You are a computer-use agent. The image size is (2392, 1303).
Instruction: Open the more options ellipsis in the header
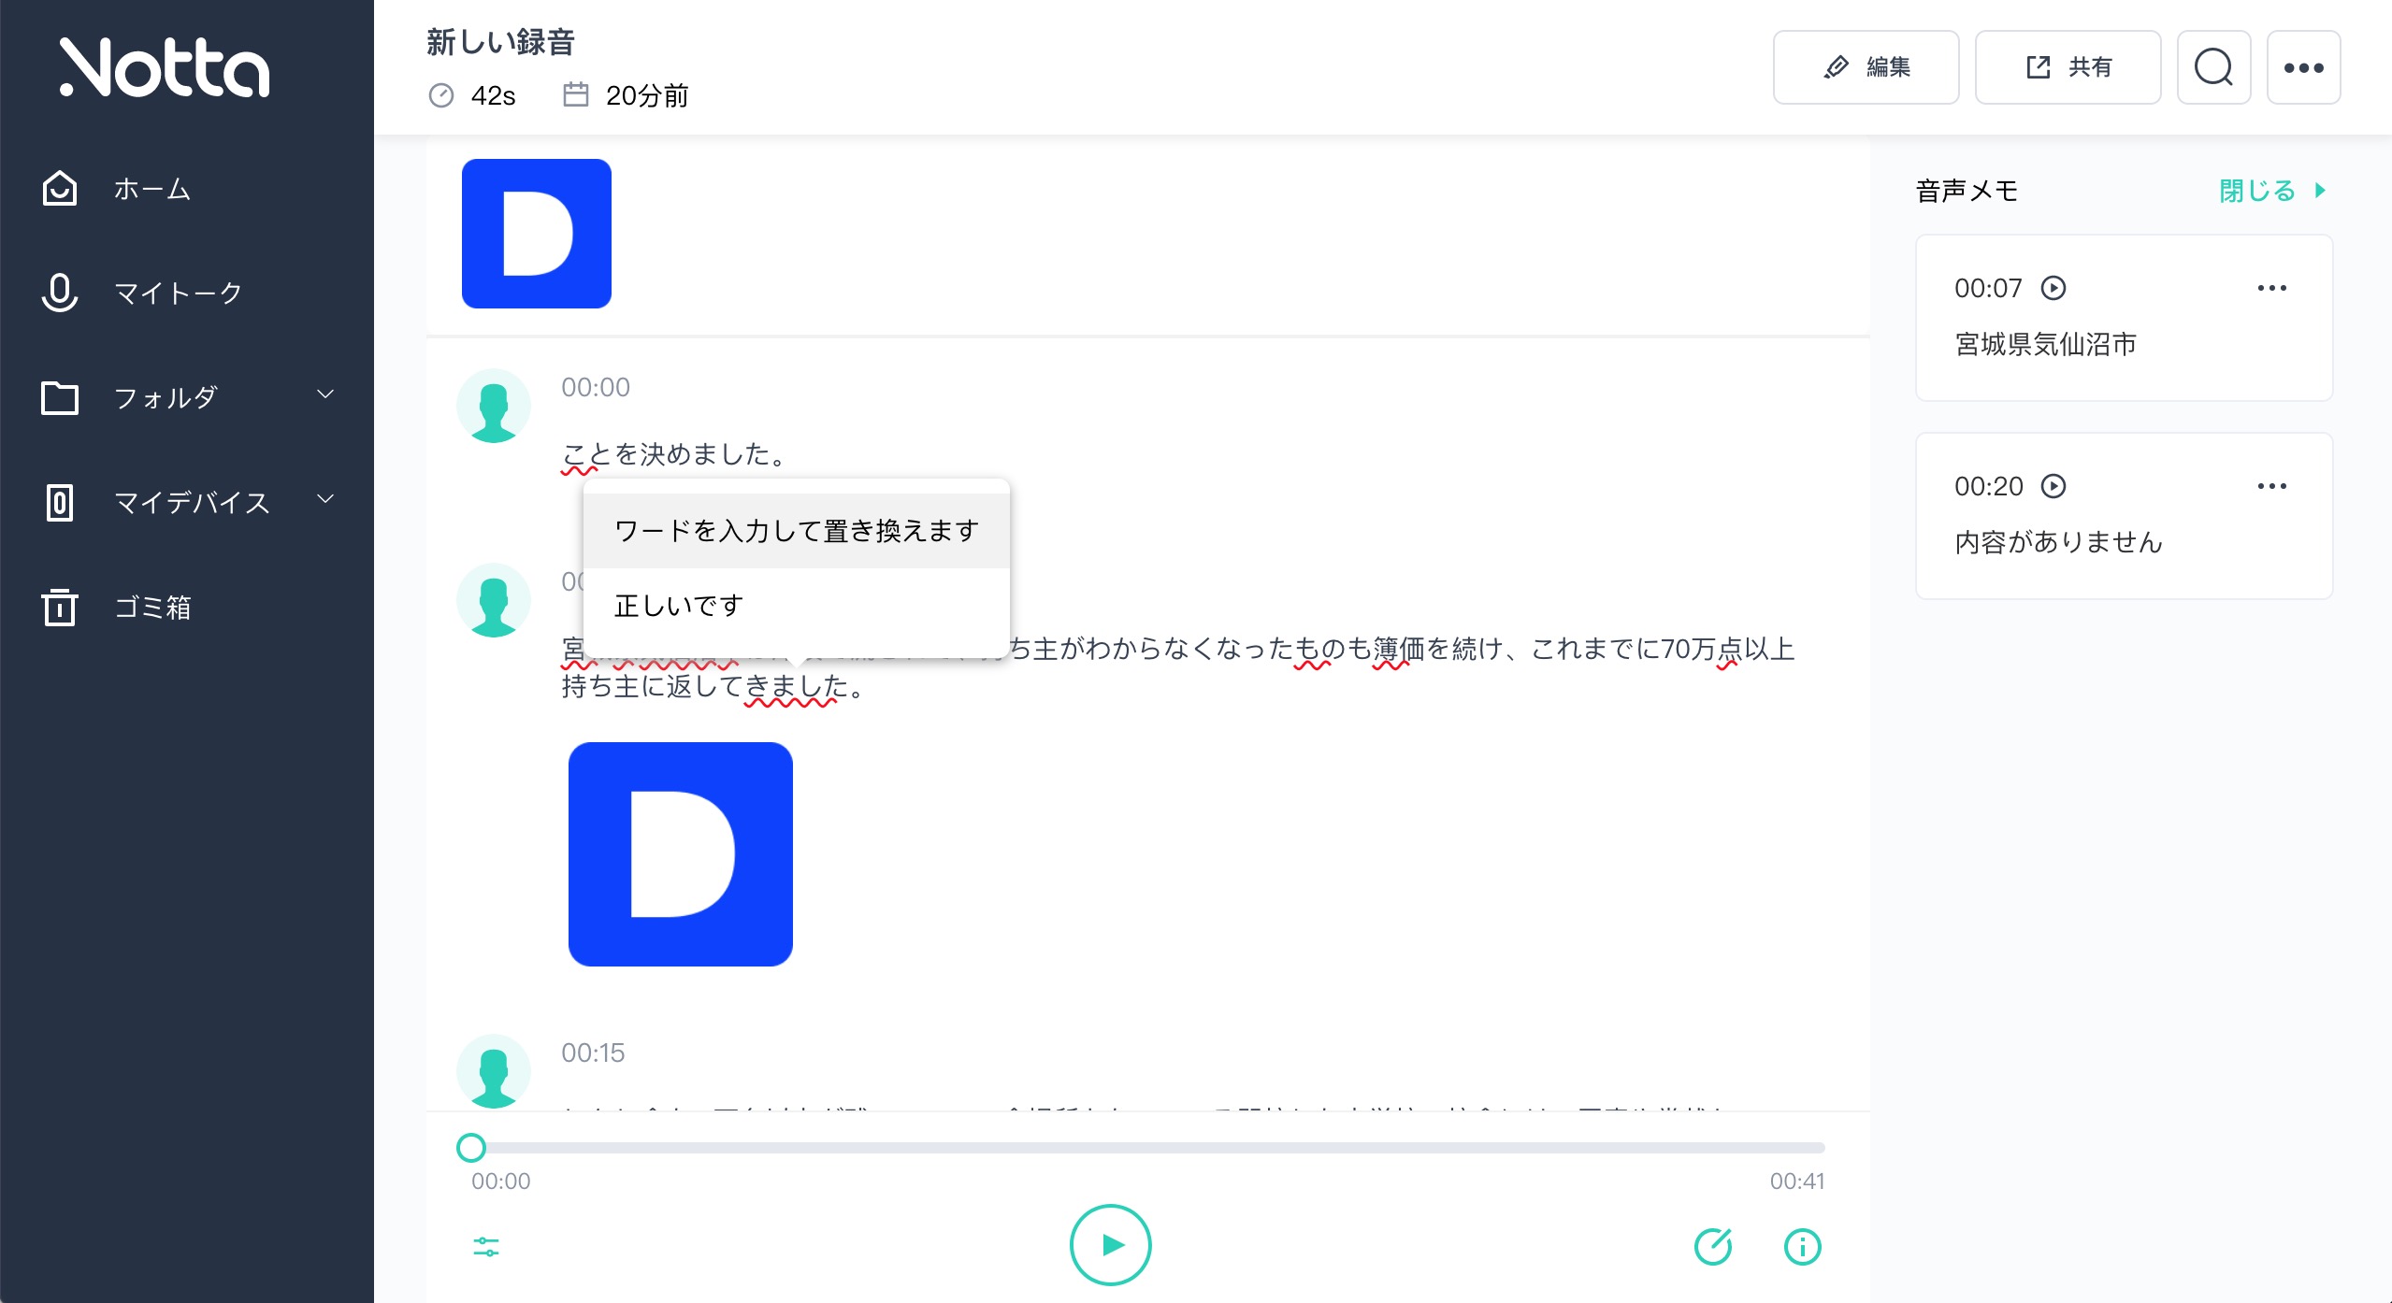click(x=2304, y=66)
